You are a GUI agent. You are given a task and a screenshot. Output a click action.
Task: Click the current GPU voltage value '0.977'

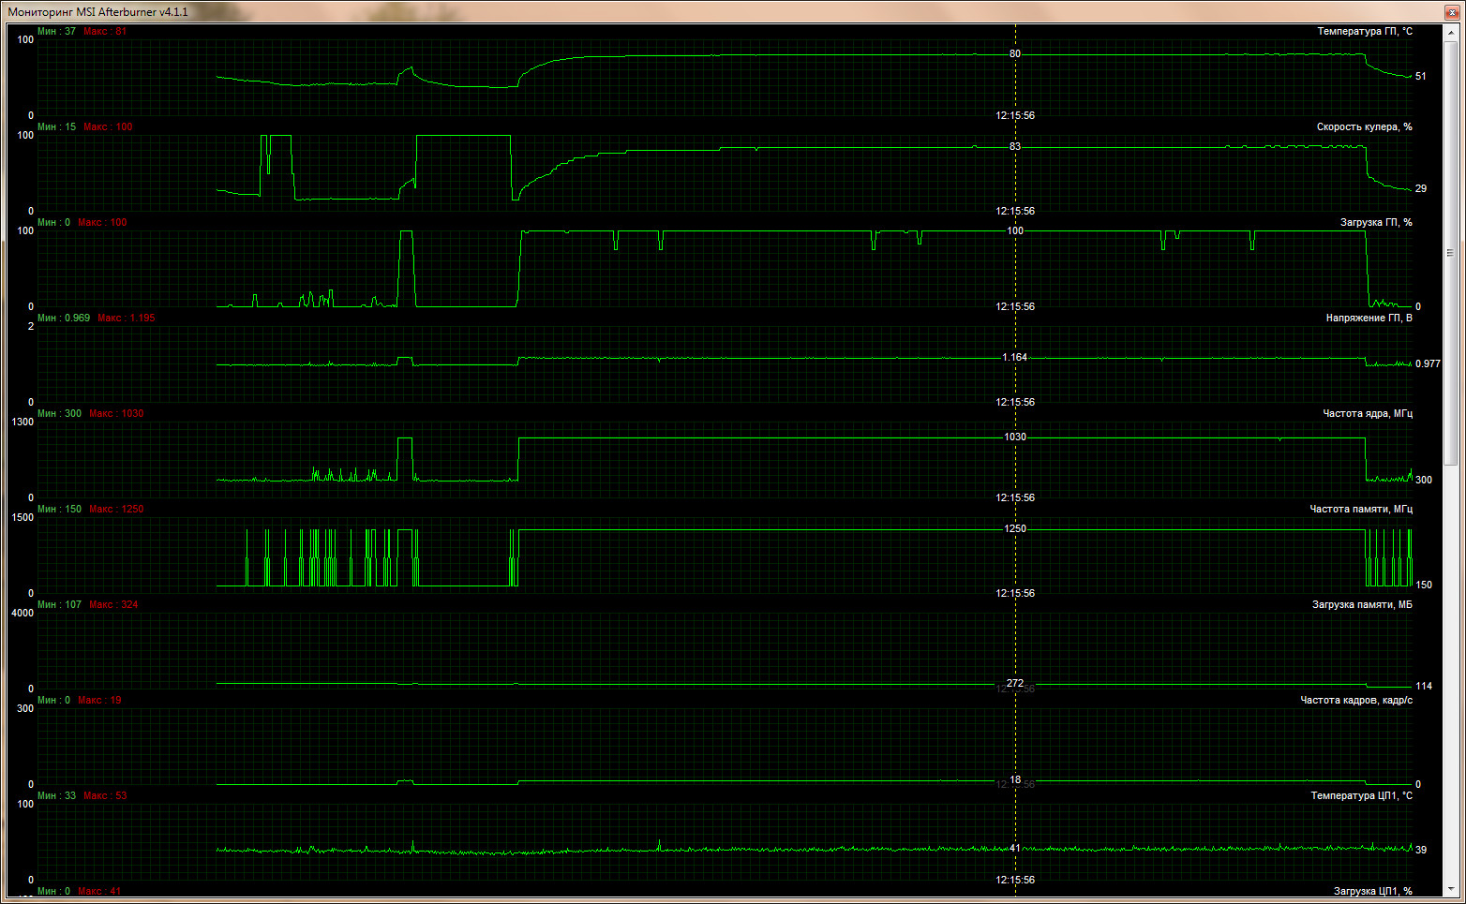[1428, 364]
